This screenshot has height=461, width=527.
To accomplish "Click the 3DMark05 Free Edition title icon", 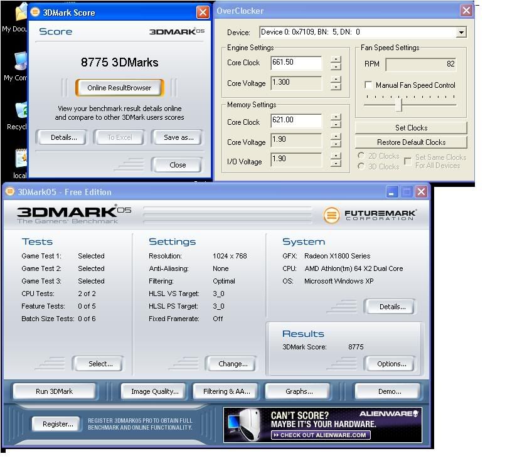I will [10, 191].
